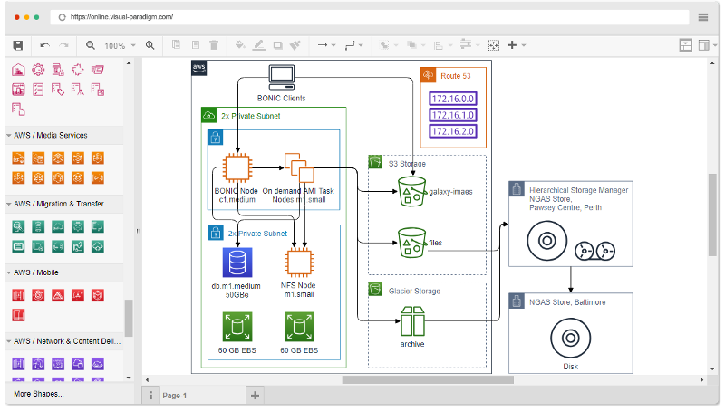Collapse the AWS / Migration & Transfer section
The width and height of the screenshot is (725, 411).
pos(57,204)
